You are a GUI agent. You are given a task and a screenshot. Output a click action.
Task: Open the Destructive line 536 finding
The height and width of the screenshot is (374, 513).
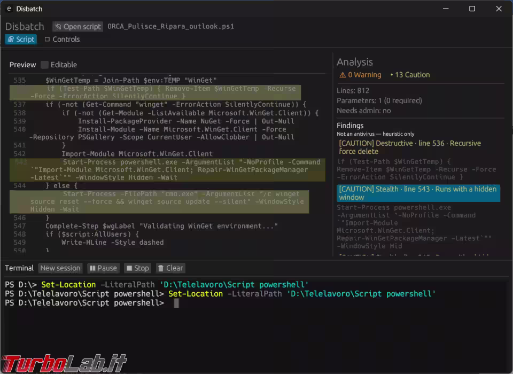coord(410,147)
